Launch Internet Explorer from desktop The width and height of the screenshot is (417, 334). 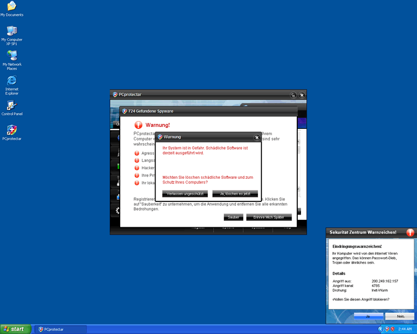tap(12, 81)
